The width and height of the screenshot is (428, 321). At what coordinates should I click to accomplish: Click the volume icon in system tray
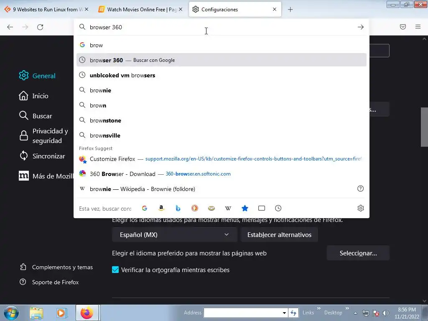(386, 313)
